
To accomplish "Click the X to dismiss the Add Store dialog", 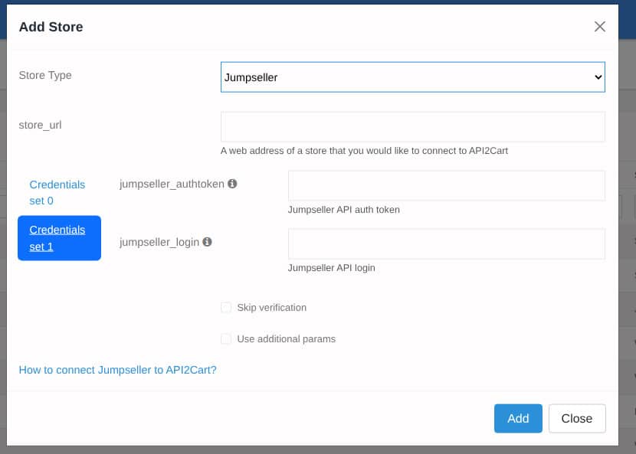I will click(600, 26).
